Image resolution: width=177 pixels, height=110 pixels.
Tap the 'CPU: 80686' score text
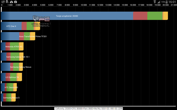click(x=77, y=108)
